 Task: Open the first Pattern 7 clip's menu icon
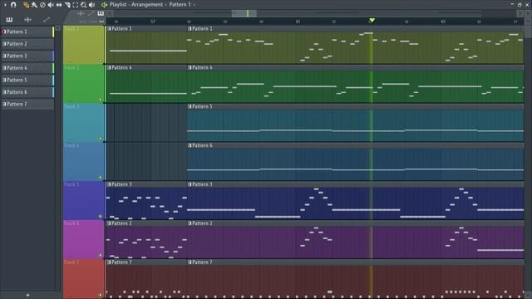109,262
